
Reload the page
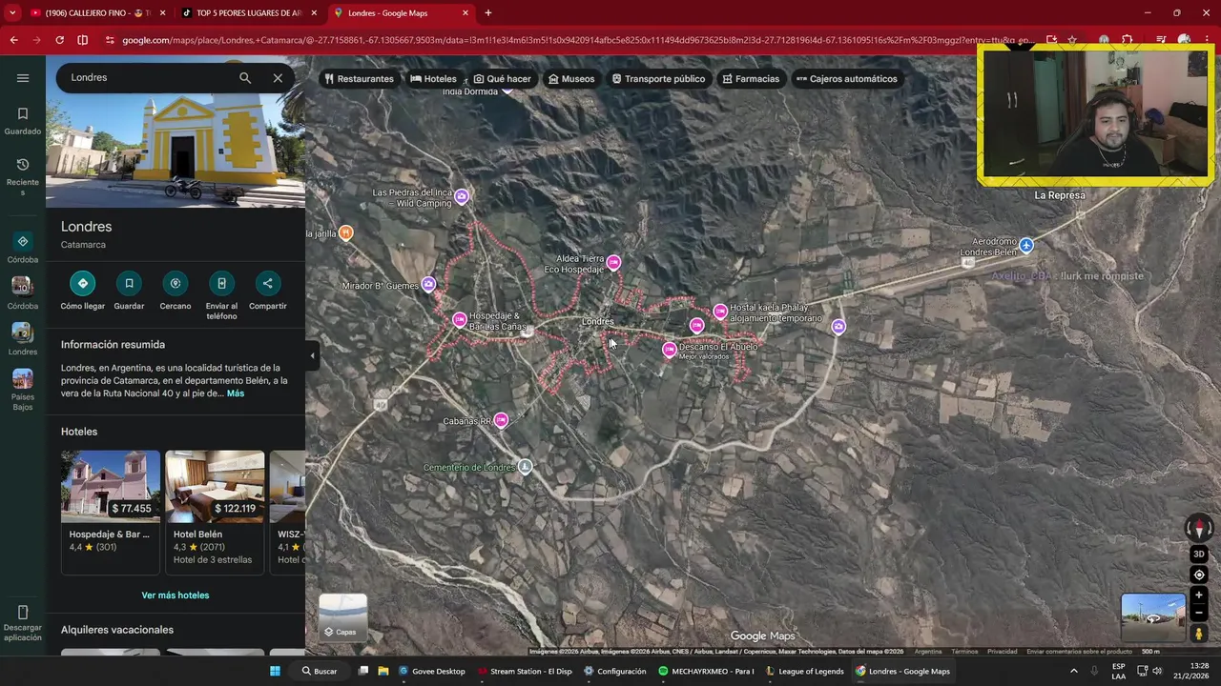[59, 40]
